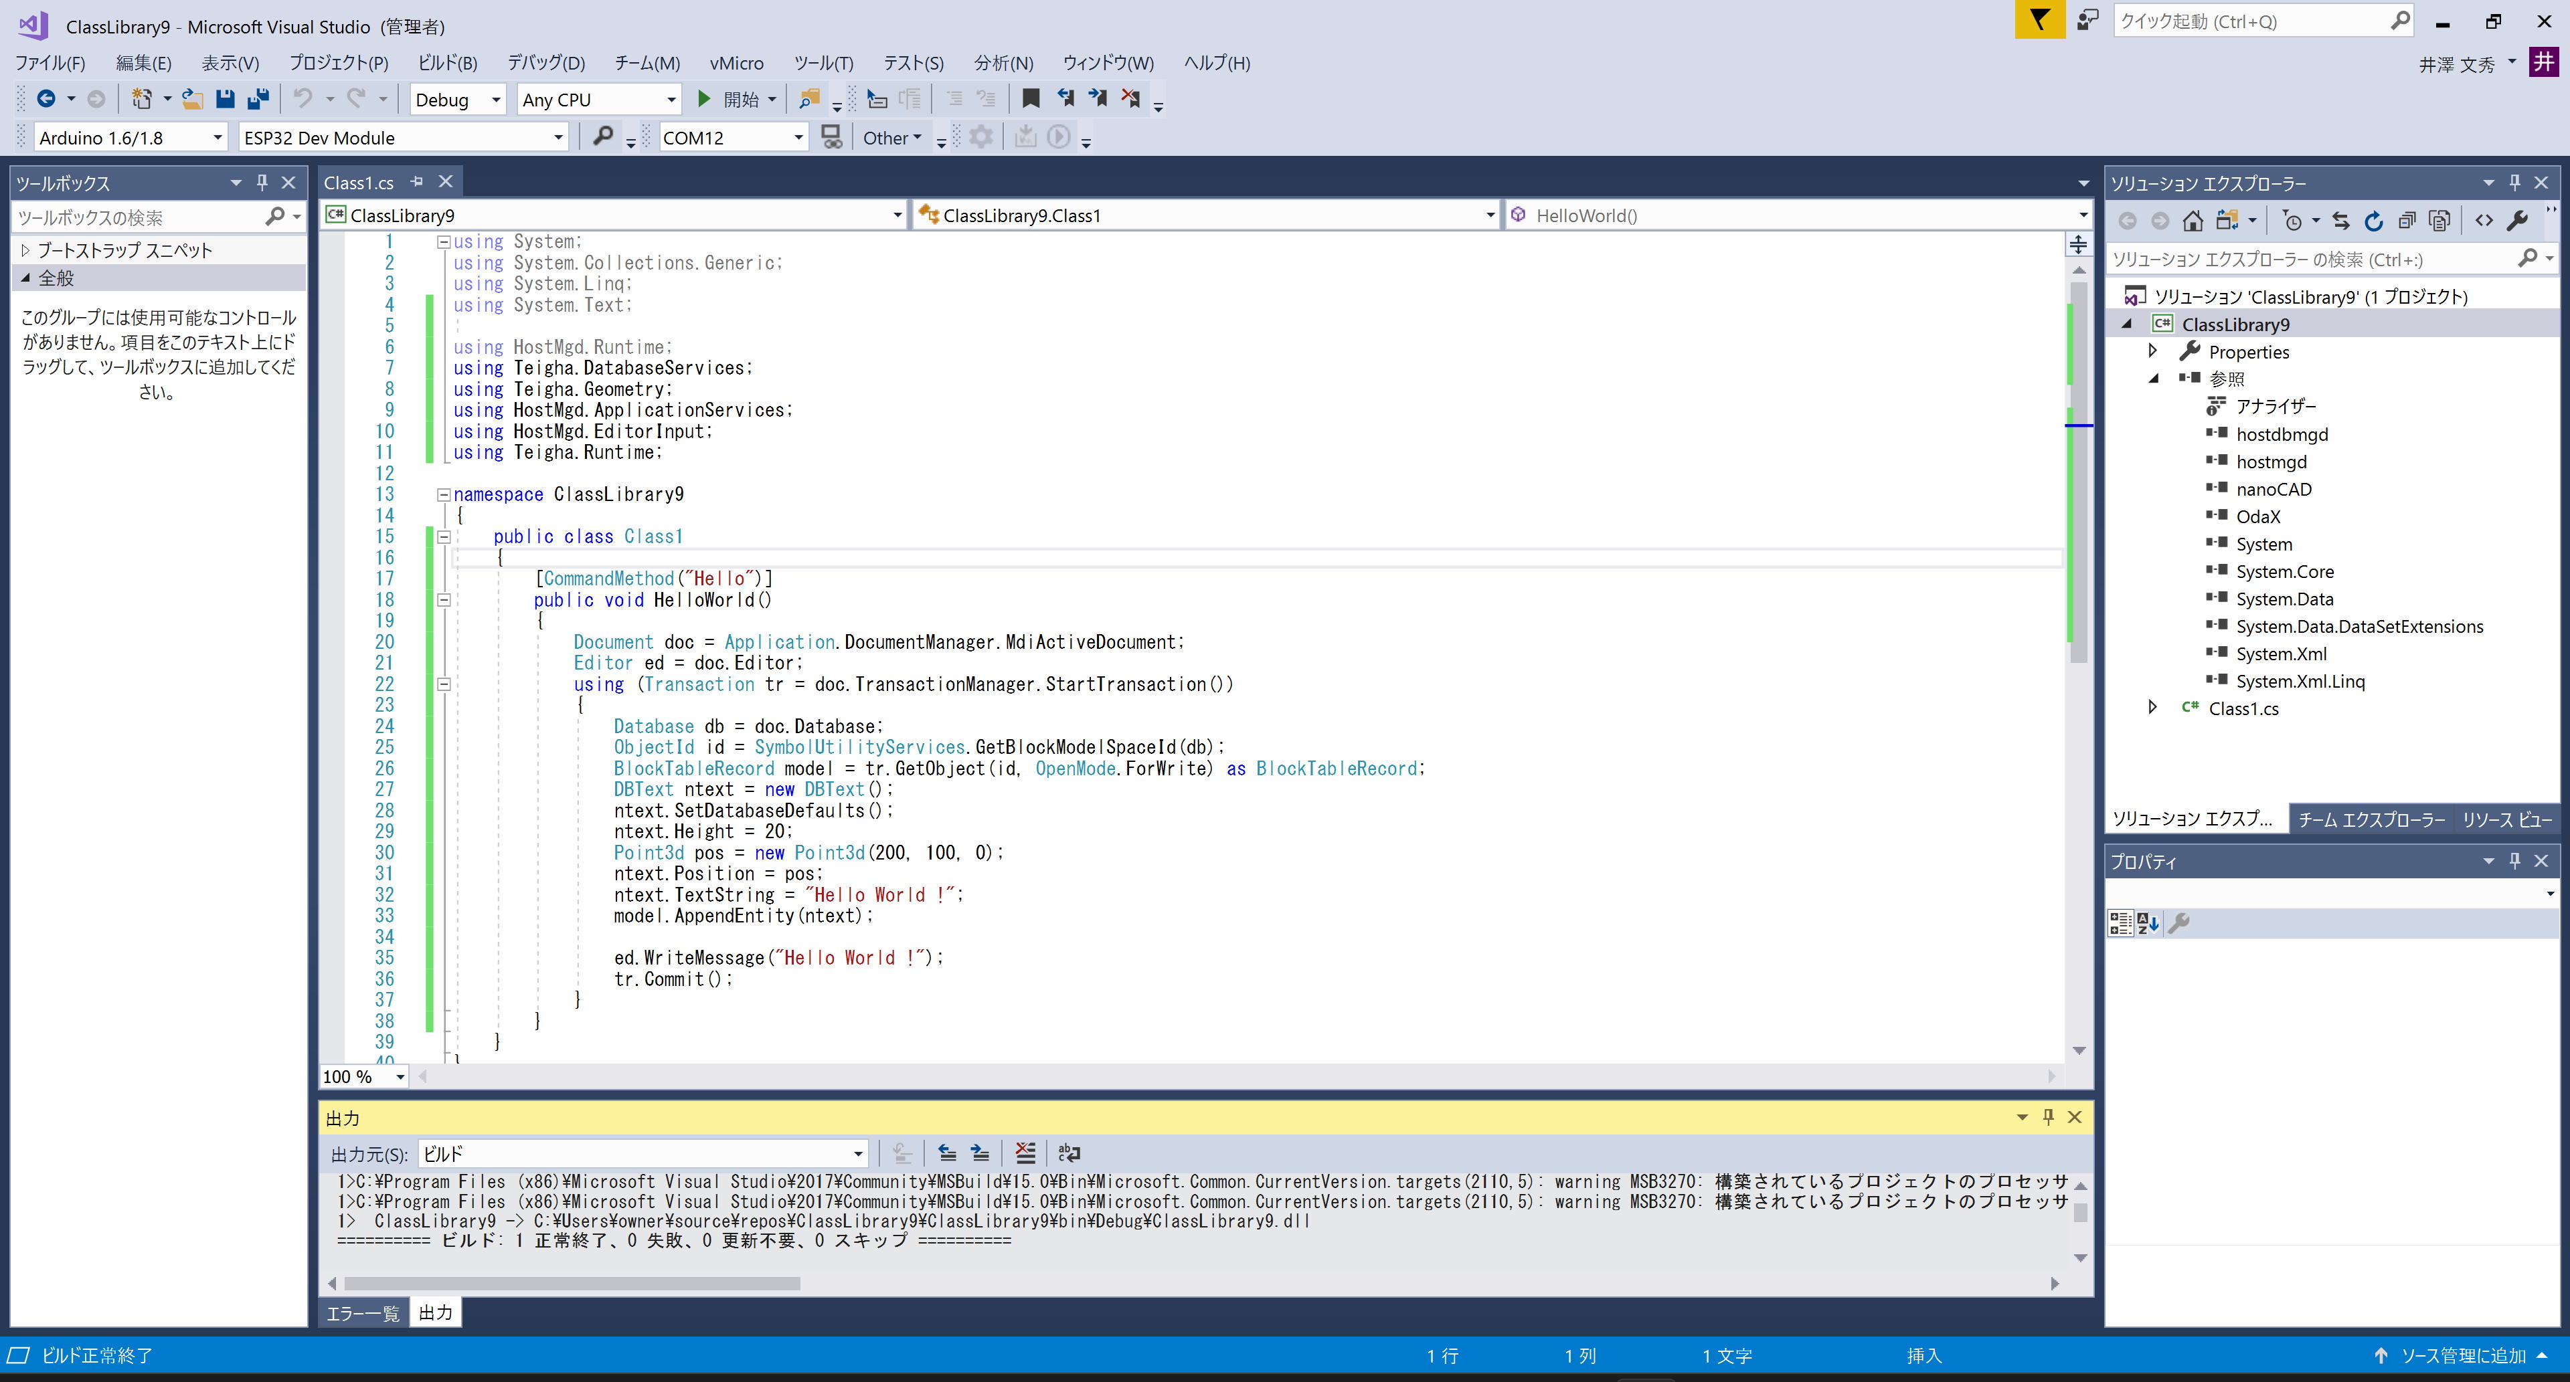Click ソース管理に追加 in the status bar

click(2462, 1356)
